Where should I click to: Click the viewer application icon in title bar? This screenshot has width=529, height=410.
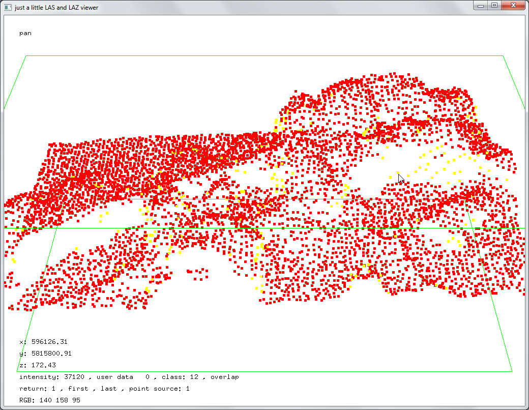8,7
